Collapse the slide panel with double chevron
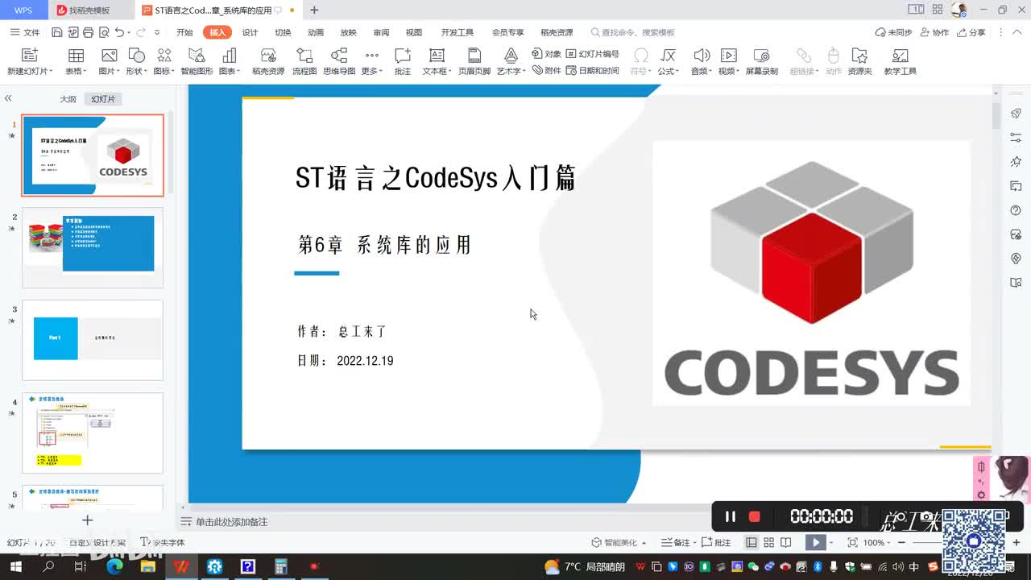The width and height of the screenshot is (1031, 580). click(x=8, y=98)
